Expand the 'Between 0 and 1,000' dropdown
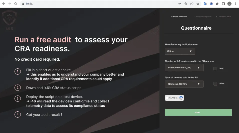The width and height of the screenshot is (239, 133). pos(184,68)
